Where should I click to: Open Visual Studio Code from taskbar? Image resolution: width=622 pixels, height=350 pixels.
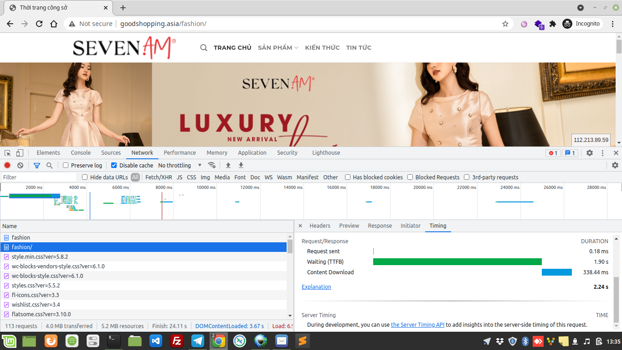(156, 341)
